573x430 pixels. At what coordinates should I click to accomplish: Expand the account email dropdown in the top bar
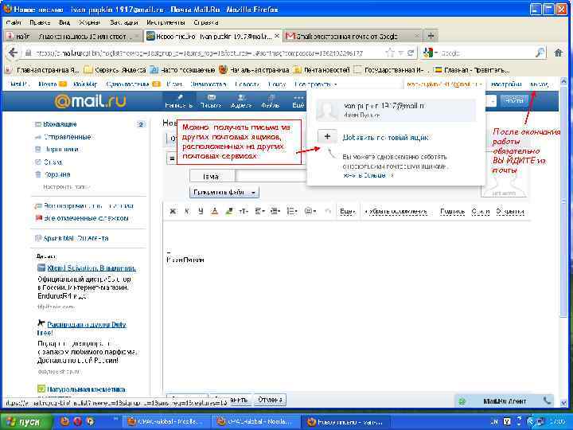coord(444,84)
